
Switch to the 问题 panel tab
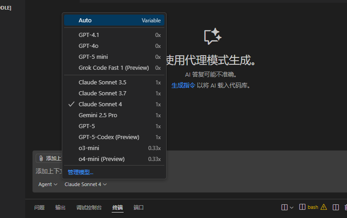tap(39, 208)
